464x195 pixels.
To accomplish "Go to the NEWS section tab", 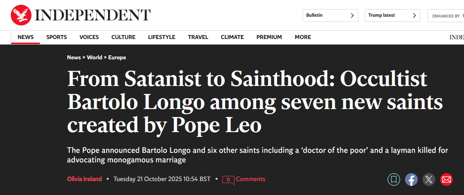I will (26, 37).
